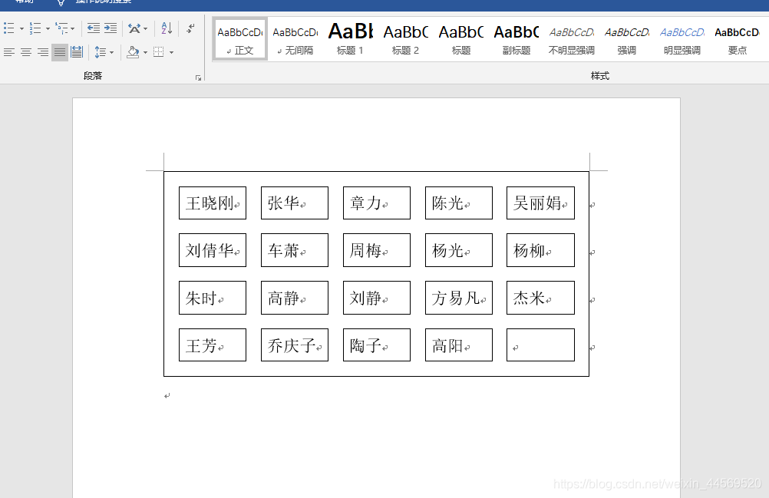Click the empty last table cell
The image size is (769, 498).
(x=540, y=345)
